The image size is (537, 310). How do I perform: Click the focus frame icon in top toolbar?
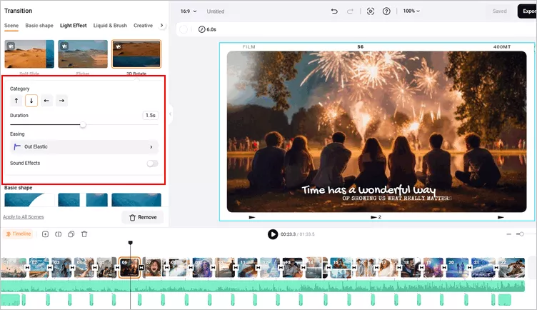(x=371, y=11)
